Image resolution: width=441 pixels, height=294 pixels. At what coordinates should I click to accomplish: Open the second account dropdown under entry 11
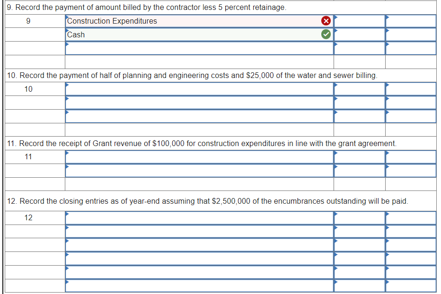pos(199,170)
